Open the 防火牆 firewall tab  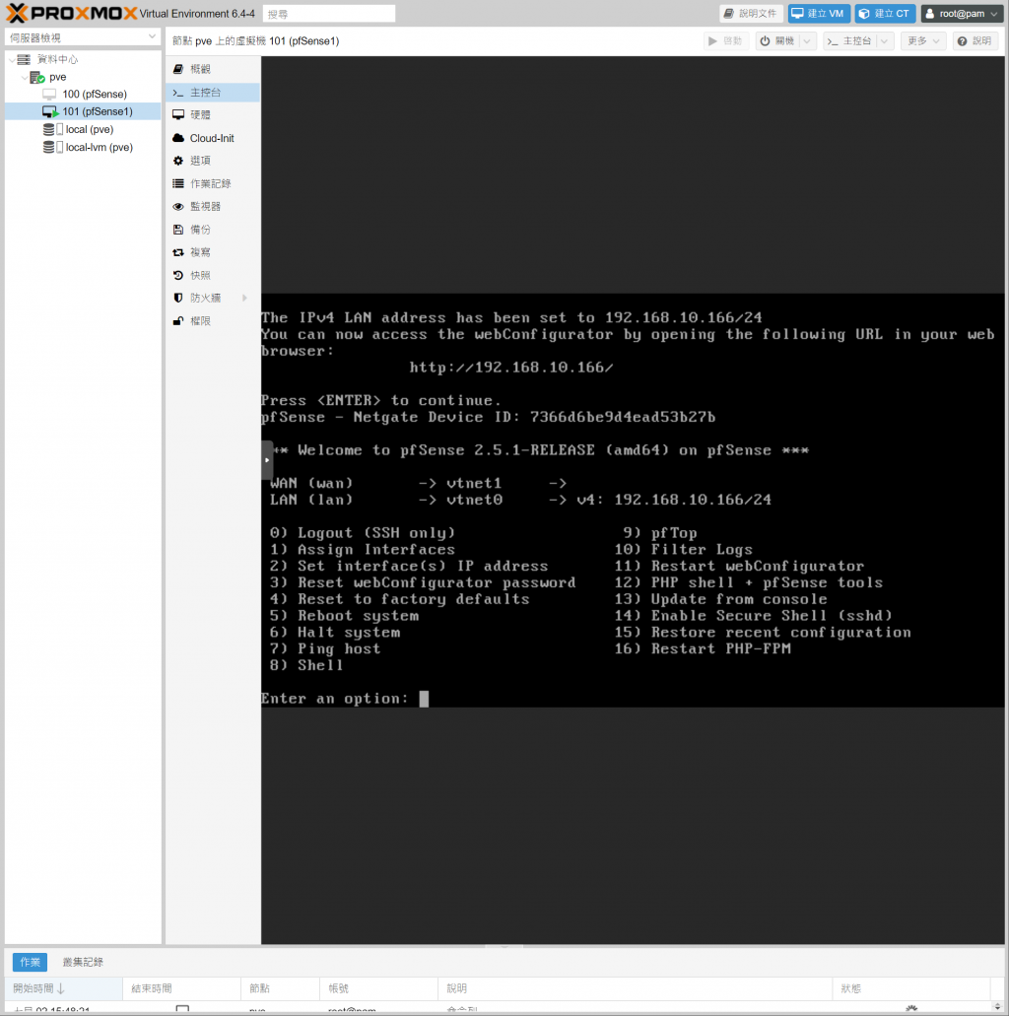pyautogui.click(x=213, y=298)
